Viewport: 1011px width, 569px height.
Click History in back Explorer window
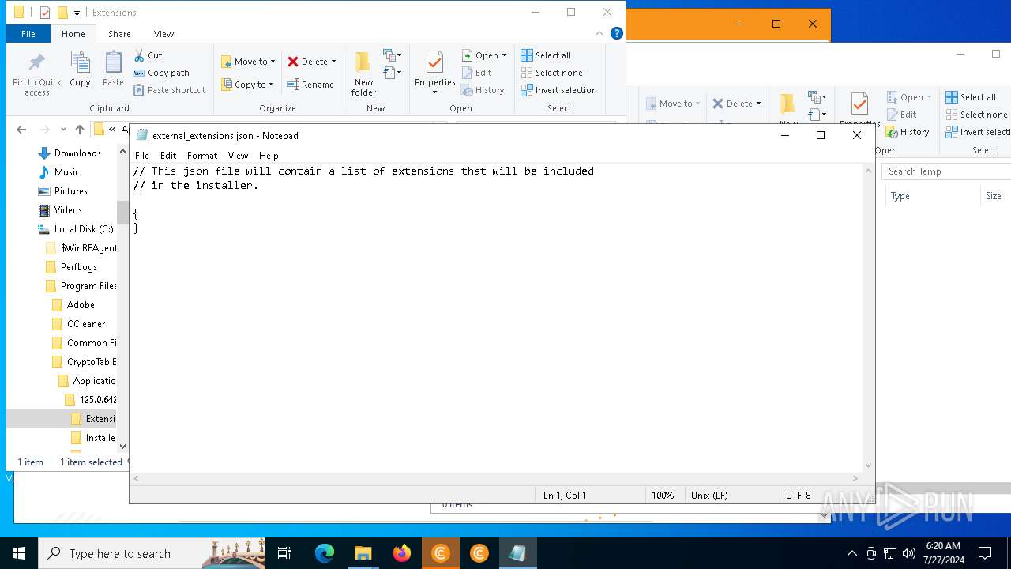908,132
